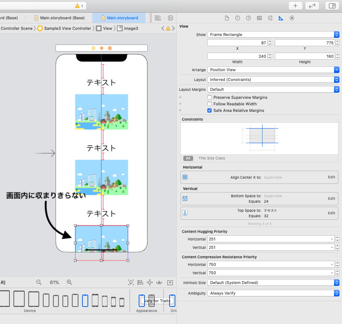
Task: Uncheck Safe Area Relative Margins
Action: tap(209, 110)
